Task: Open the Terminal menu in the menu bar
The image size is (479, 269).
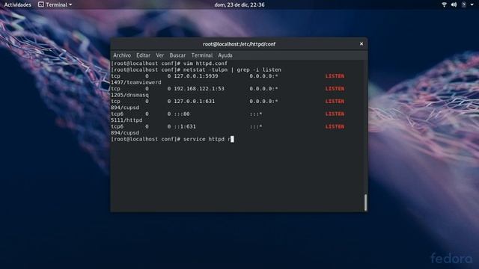Action: pos(201,55)
